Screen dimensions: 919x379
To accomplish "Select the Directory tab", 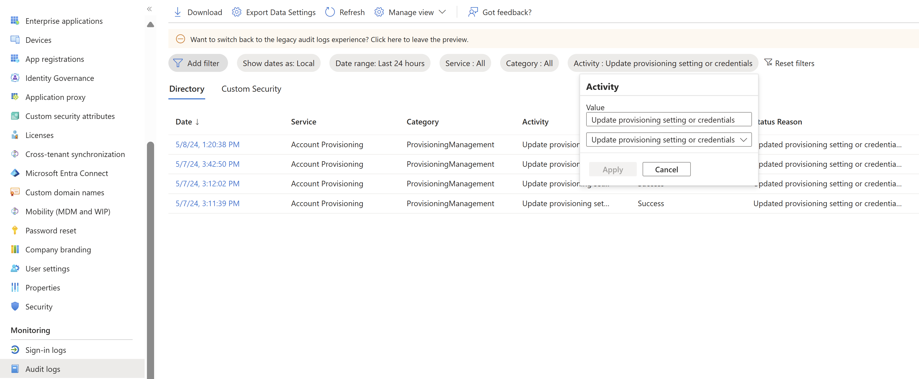I will (x=187, y=89).
